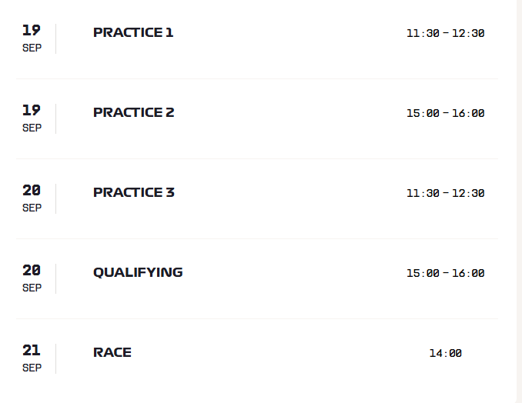Select the Practice 1 session title
522x403 pixels.
point(133,32)
